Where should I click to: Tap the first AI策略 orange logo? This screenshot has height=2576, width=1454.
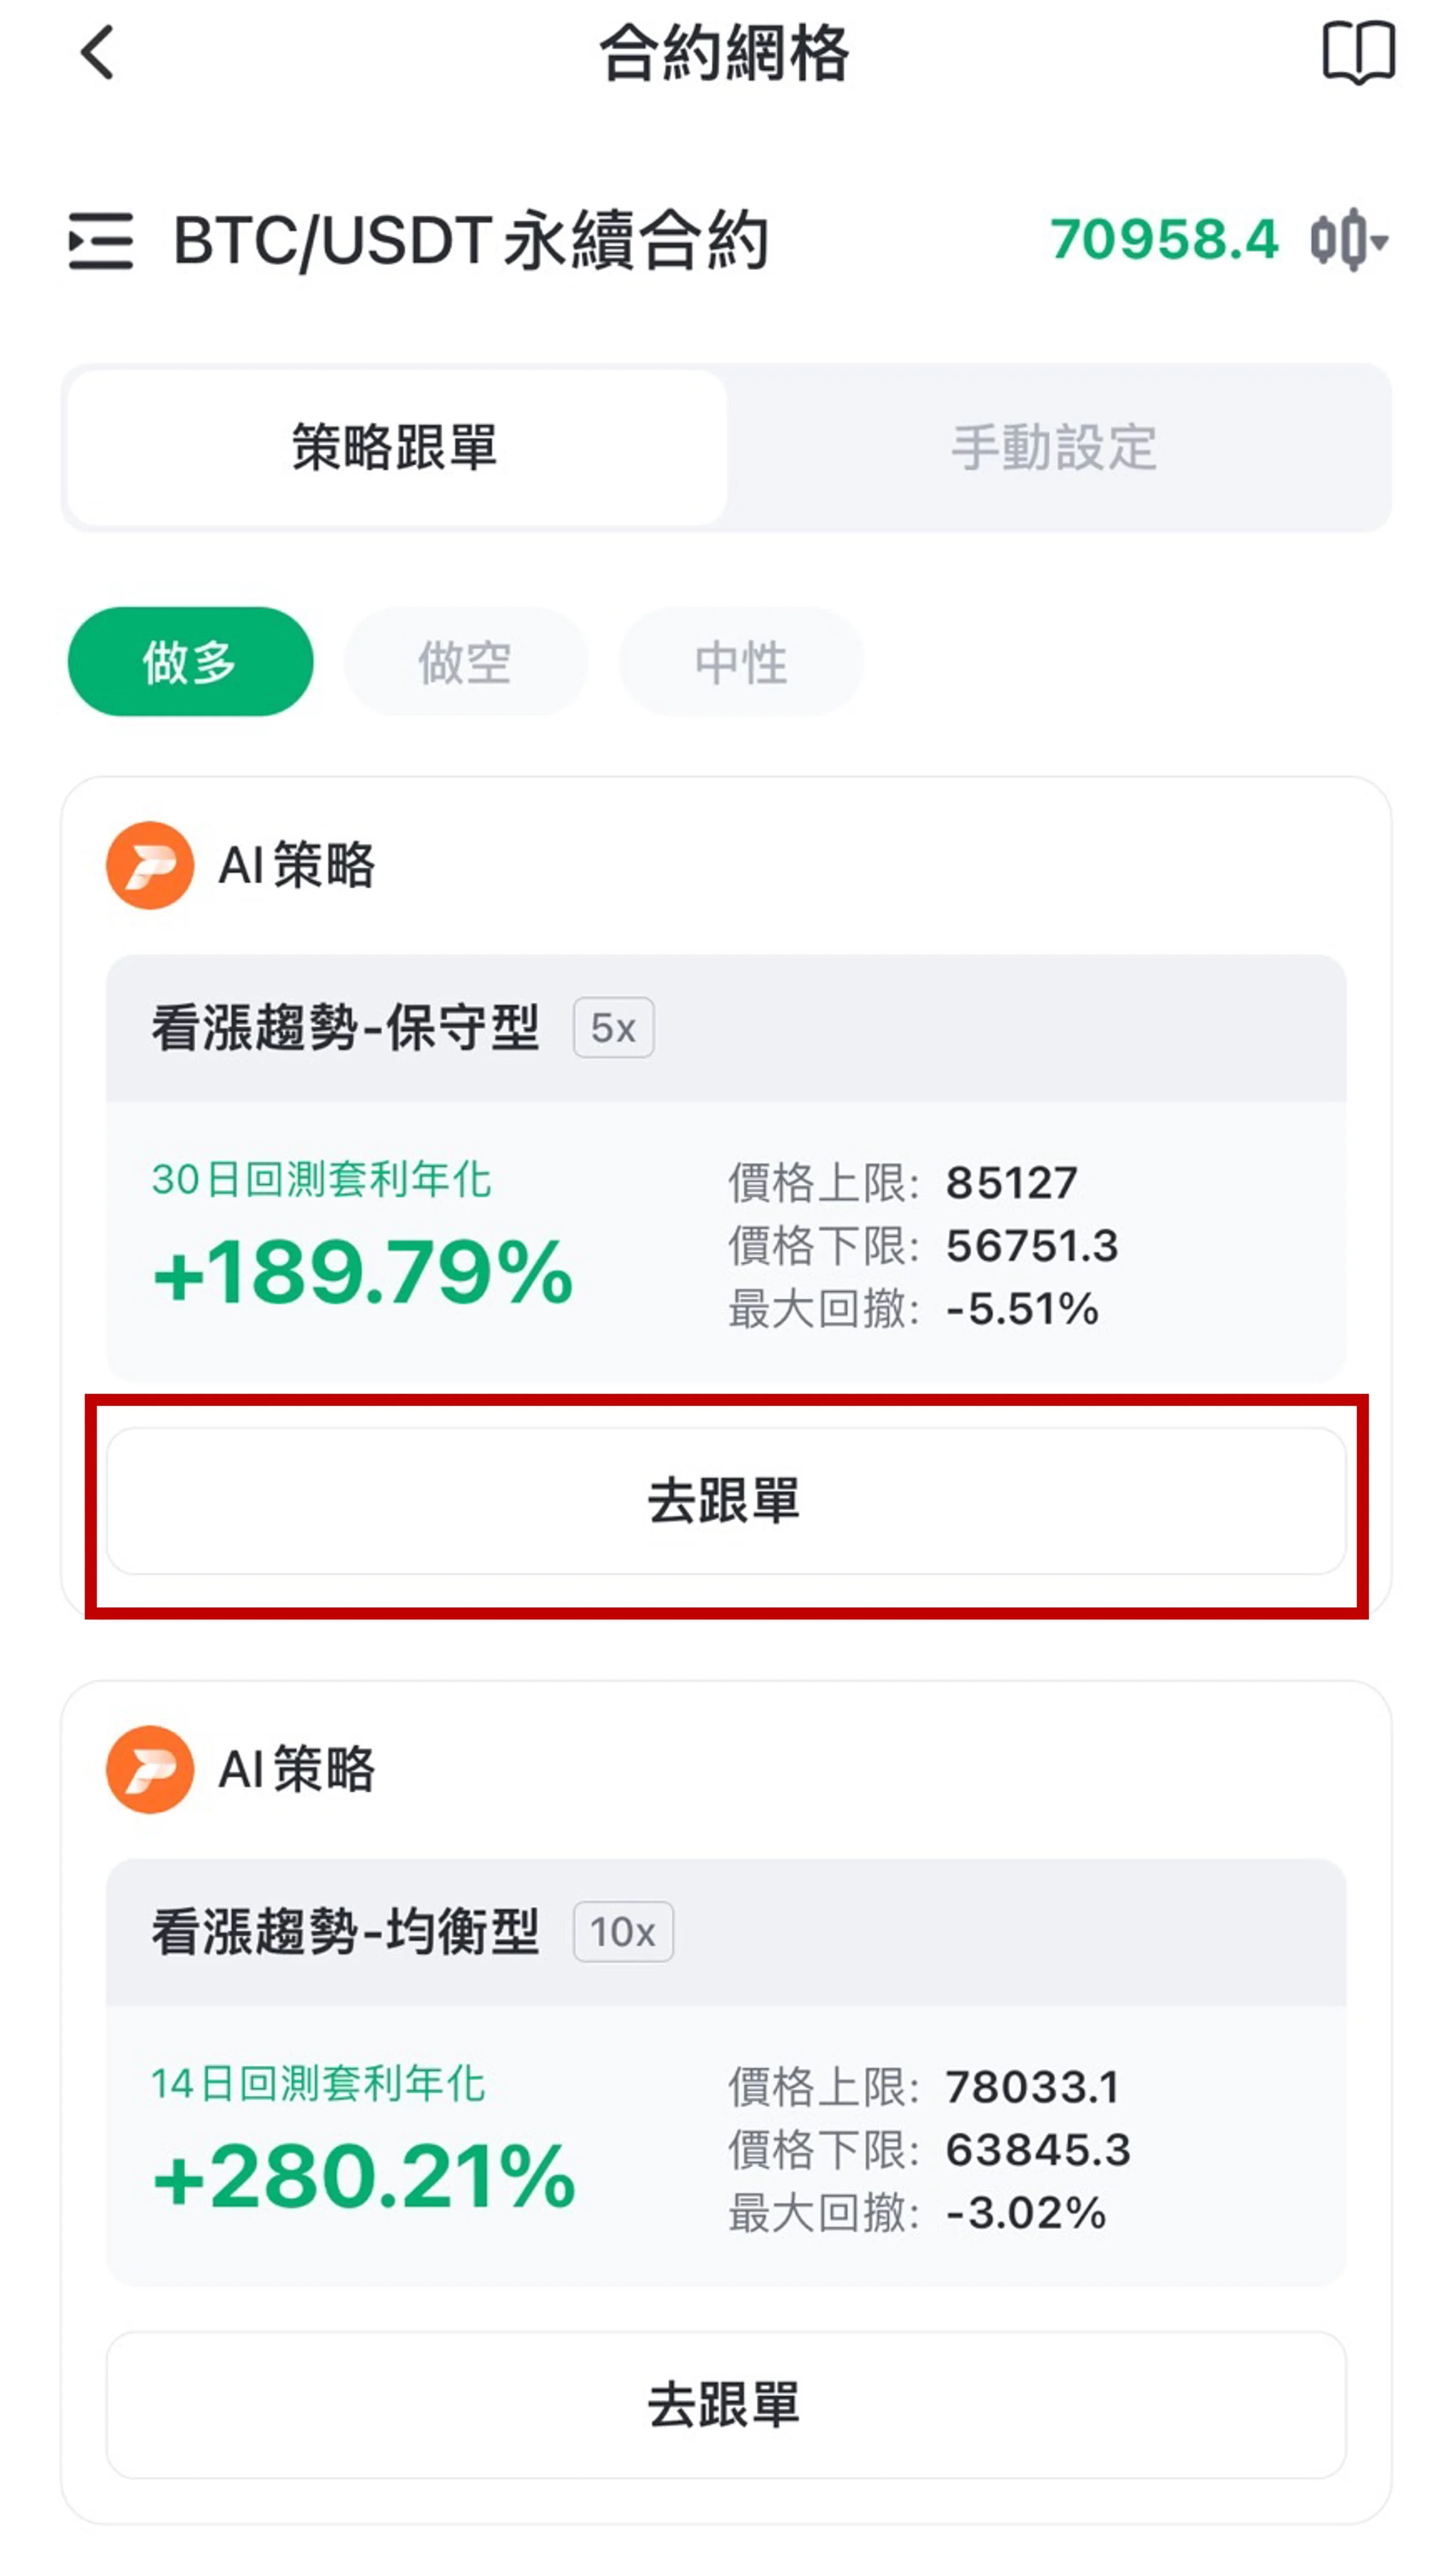150,865
